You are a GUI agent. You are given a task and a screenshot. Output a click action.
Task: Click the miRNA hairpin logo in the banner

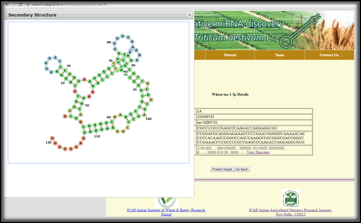(294, 30)
